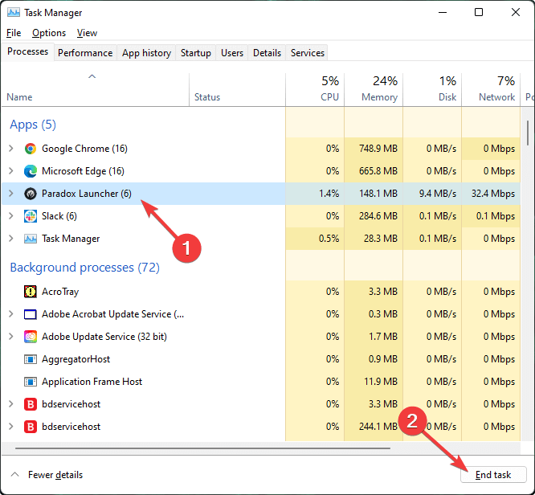The image size is (535, 495).
Task: Click the 28.3 MB memory cell
Action: pos(374,239)
